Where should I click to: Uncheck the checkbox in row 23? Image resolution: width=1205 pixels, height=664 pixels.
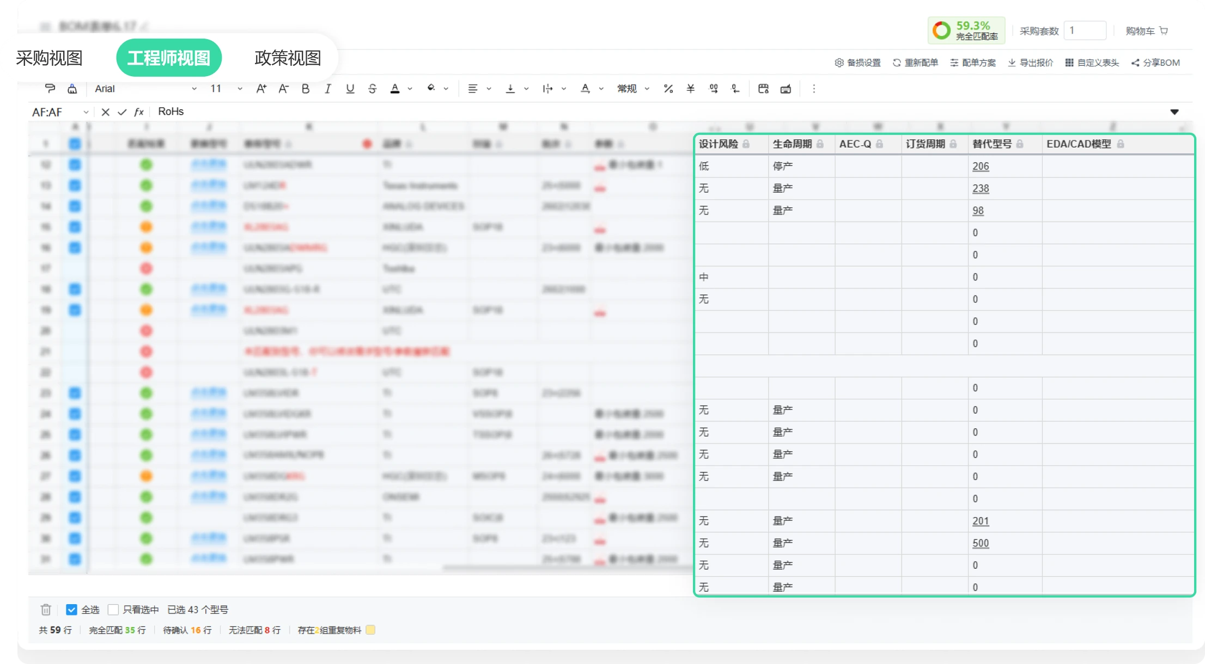(75, 393)
